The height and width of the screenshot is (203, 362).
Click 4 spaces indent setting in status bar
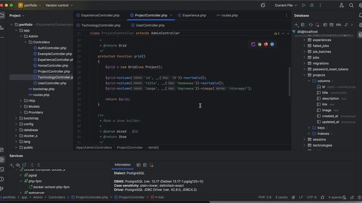335,197
